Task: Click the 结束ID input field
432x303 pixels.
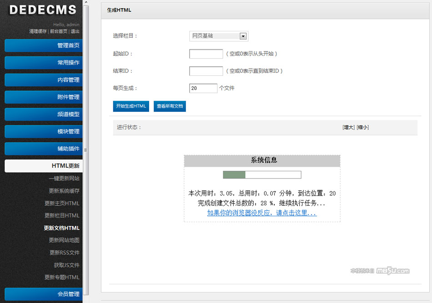Action: pos(206,71)
